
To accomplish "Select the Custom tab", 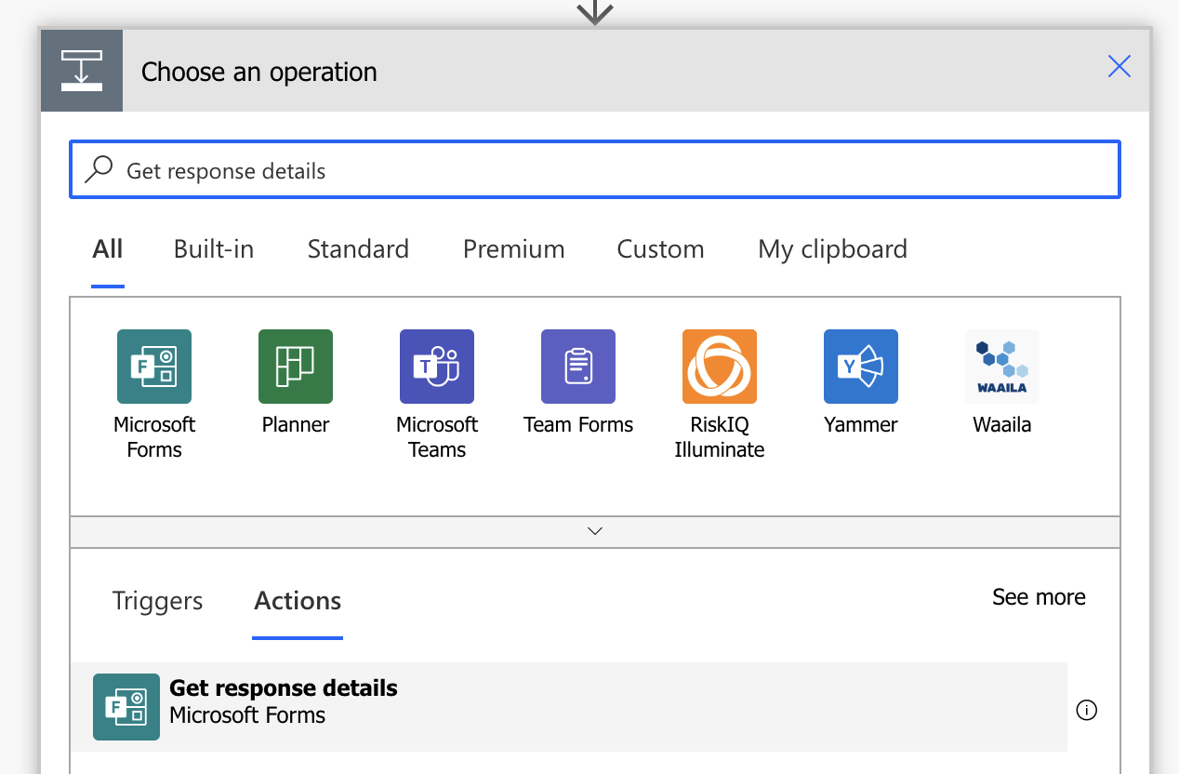I will 661,249.
